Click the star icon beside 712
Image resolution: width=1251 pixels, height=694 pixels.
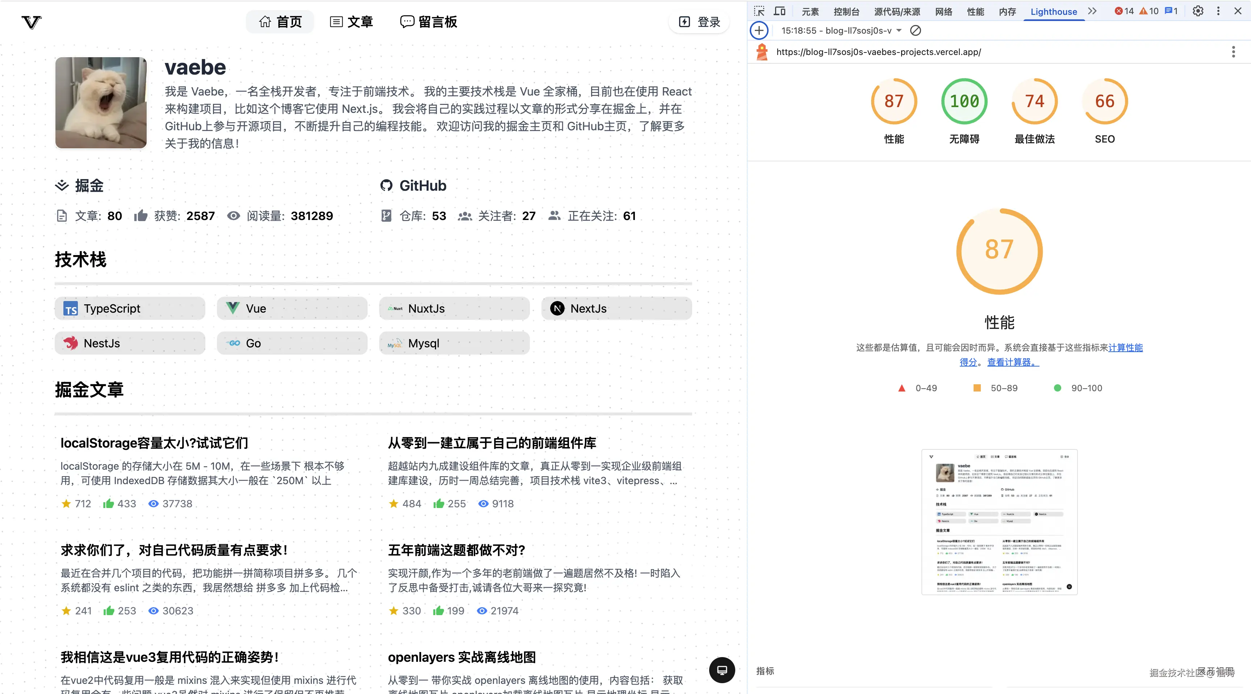(66, 504)
